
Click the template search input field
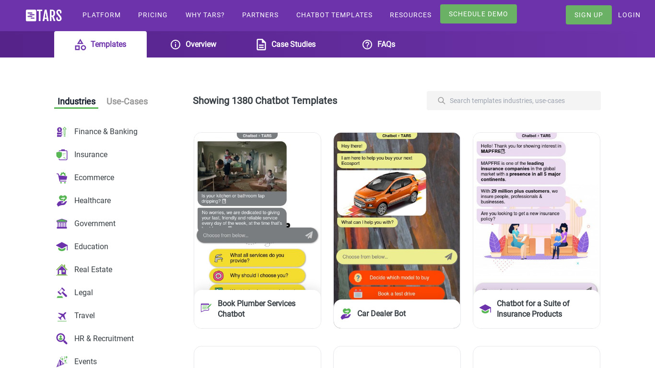pyautogui.click(x=514, y=101)
